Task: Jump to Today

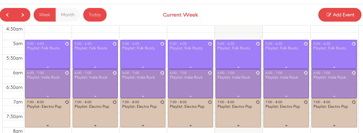Action: pos(95,15)
